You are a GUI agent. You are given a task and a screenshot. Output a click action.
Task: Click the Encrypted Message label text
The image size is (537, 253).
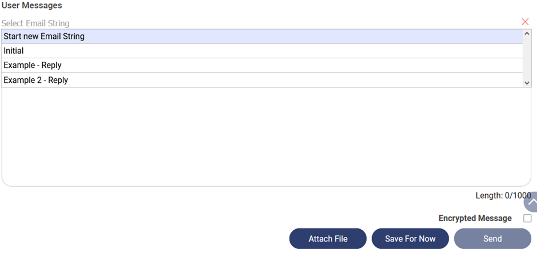[x=475, y=218]
